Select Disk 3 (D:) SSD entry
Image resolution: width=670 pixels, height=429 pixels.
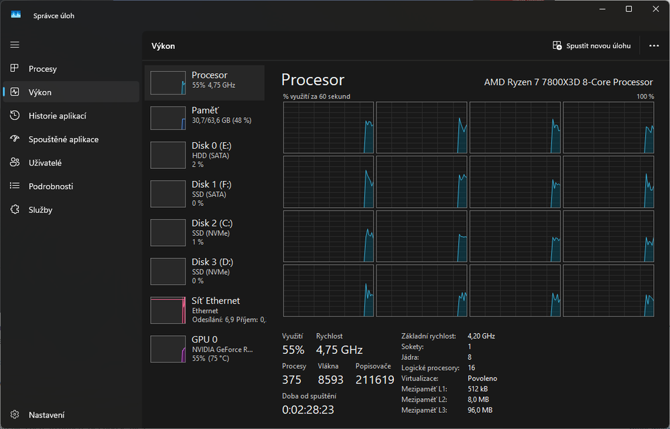204,271
